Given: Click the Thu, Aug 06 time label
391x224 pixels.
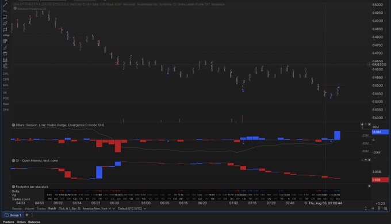Looking at the screenshot, I should pos(325,203).
